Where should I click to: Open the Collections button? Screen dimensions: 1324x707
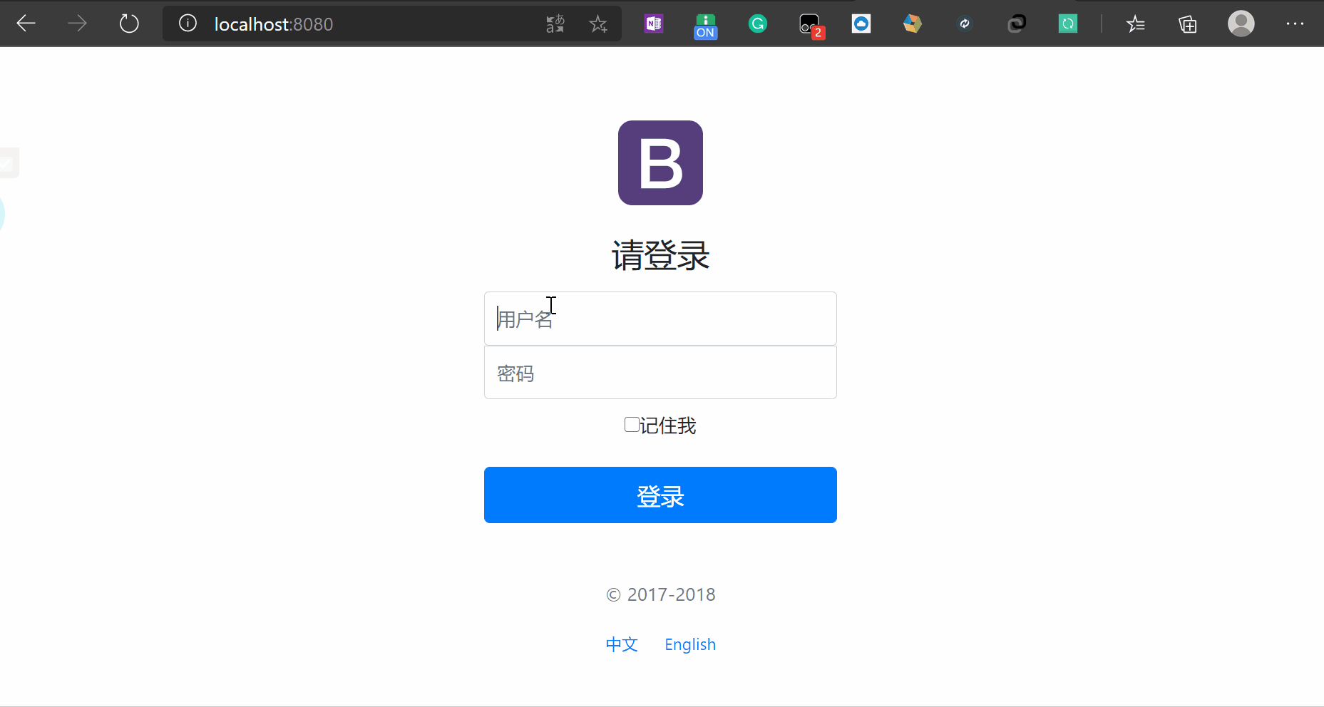[1188, 24]
